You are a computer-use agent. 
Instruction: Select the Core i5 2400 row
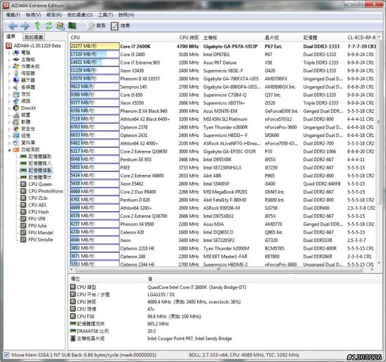pyautogui.click(x=223, y=54)
